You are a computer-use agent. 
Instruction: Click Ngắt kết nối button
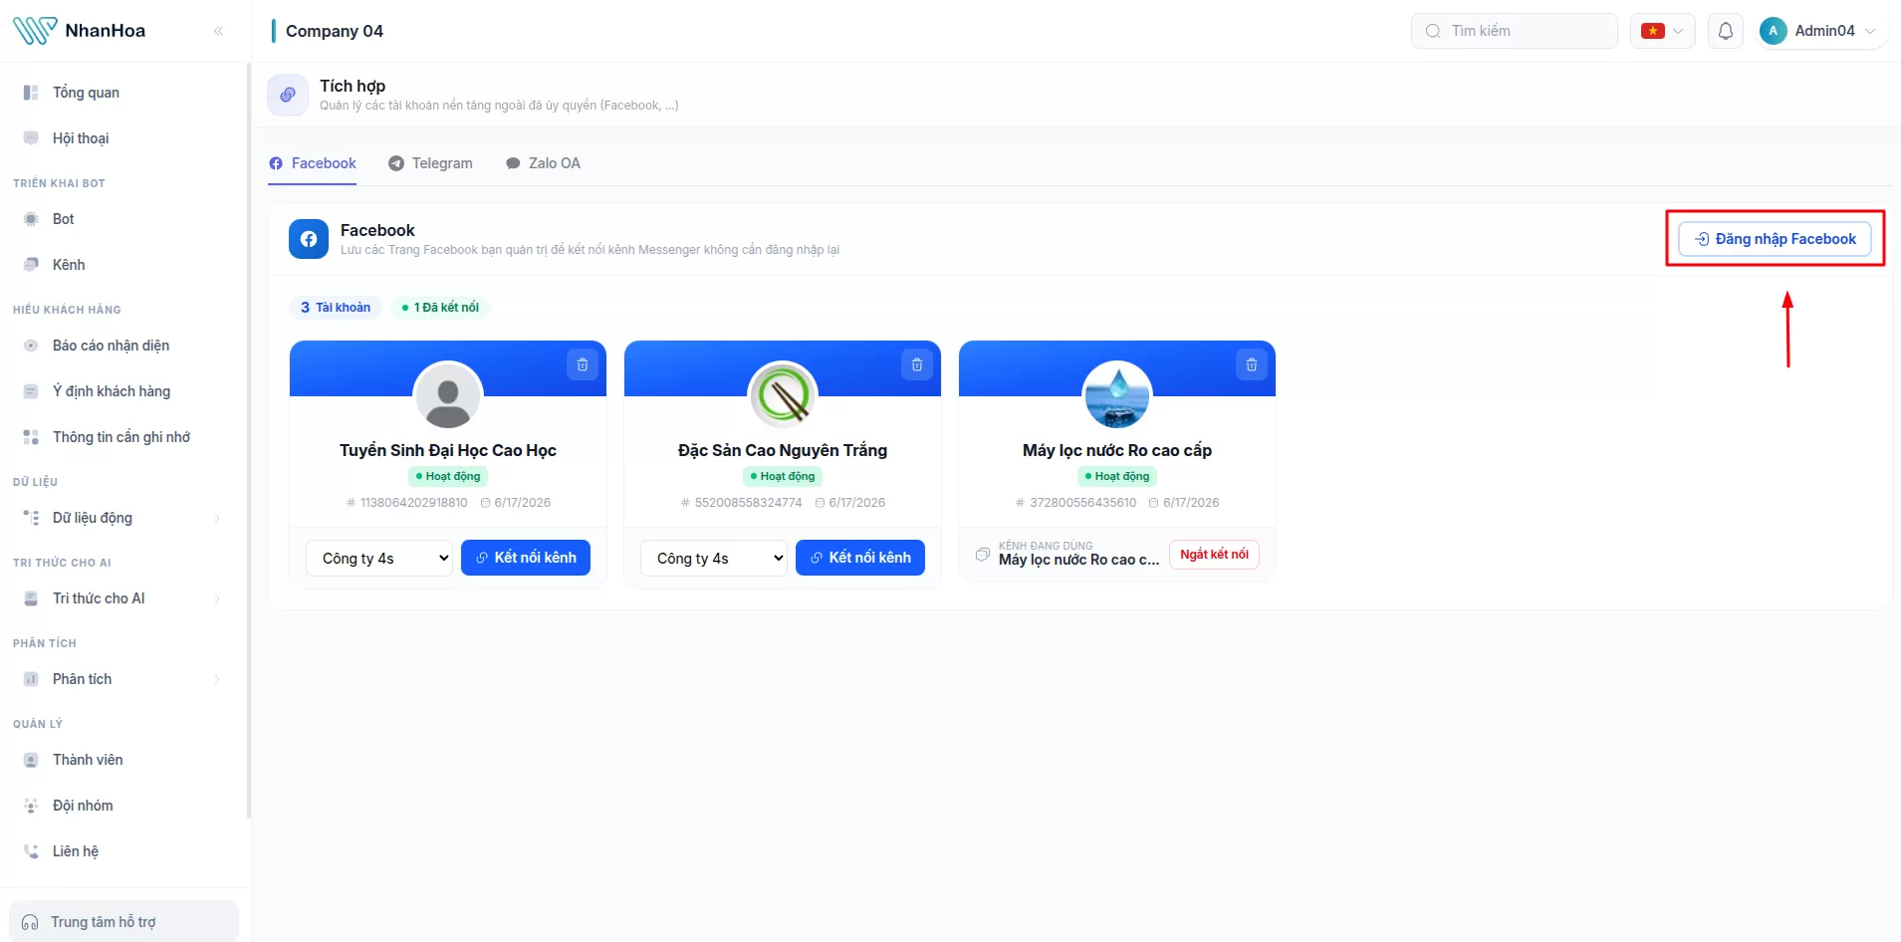tap(1214, 555)
